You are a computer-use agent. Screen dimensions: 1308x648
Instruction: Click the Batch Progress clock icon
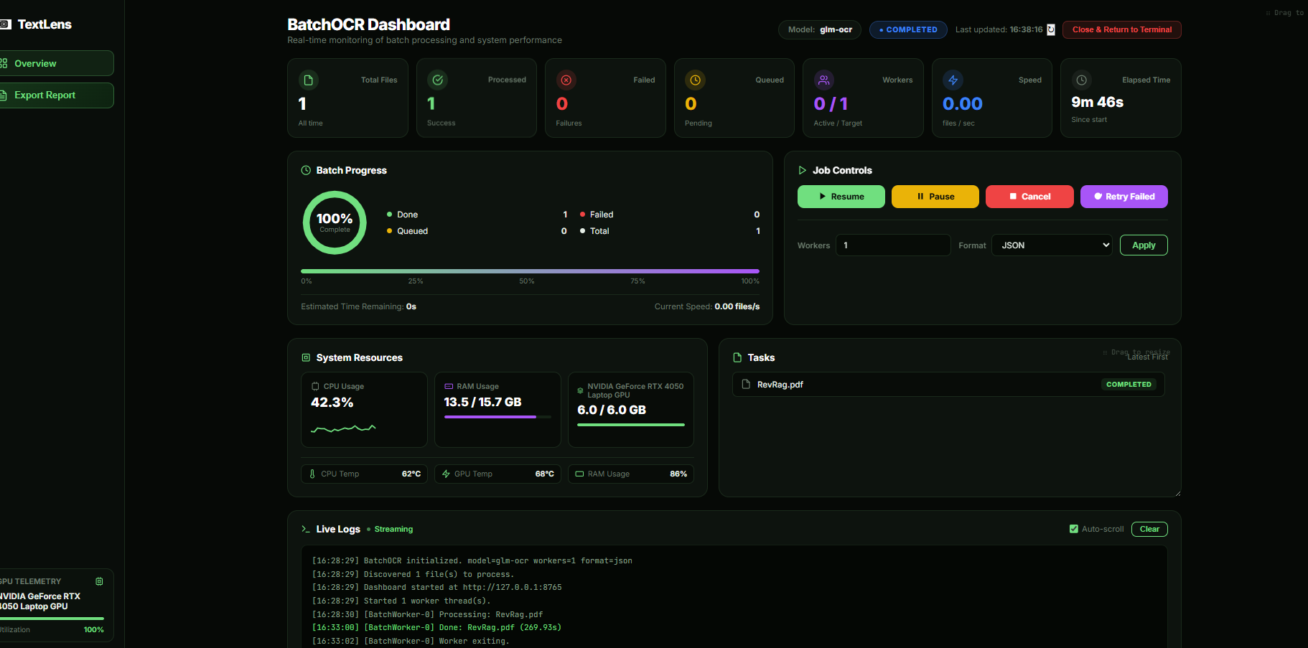[x=306, y=170]
